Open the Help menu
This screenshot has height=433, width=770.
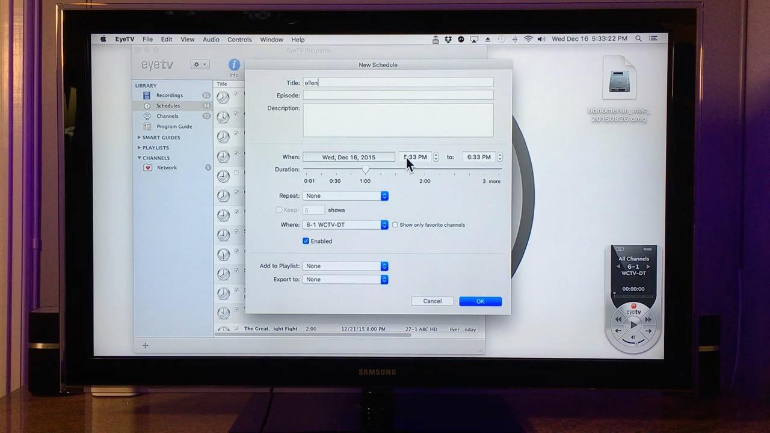point(298,39)
